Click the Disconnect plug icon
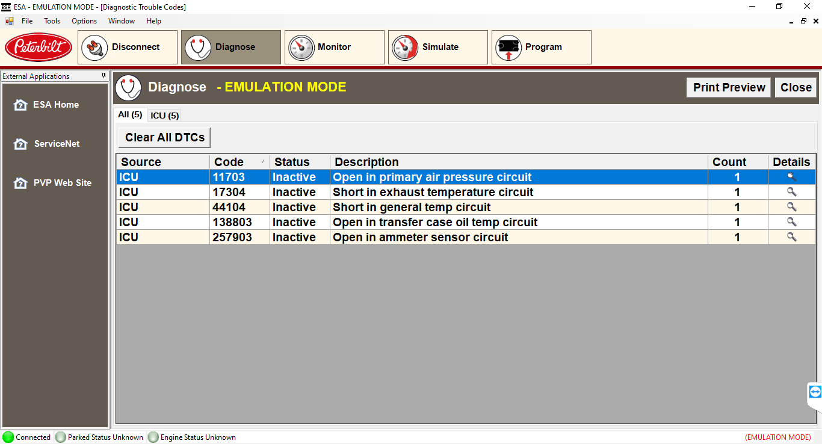 (x=94, y=48)
